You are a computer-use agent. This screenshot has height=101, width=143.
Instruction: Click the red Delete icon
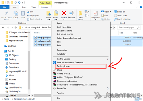click(x=64, y=13)
